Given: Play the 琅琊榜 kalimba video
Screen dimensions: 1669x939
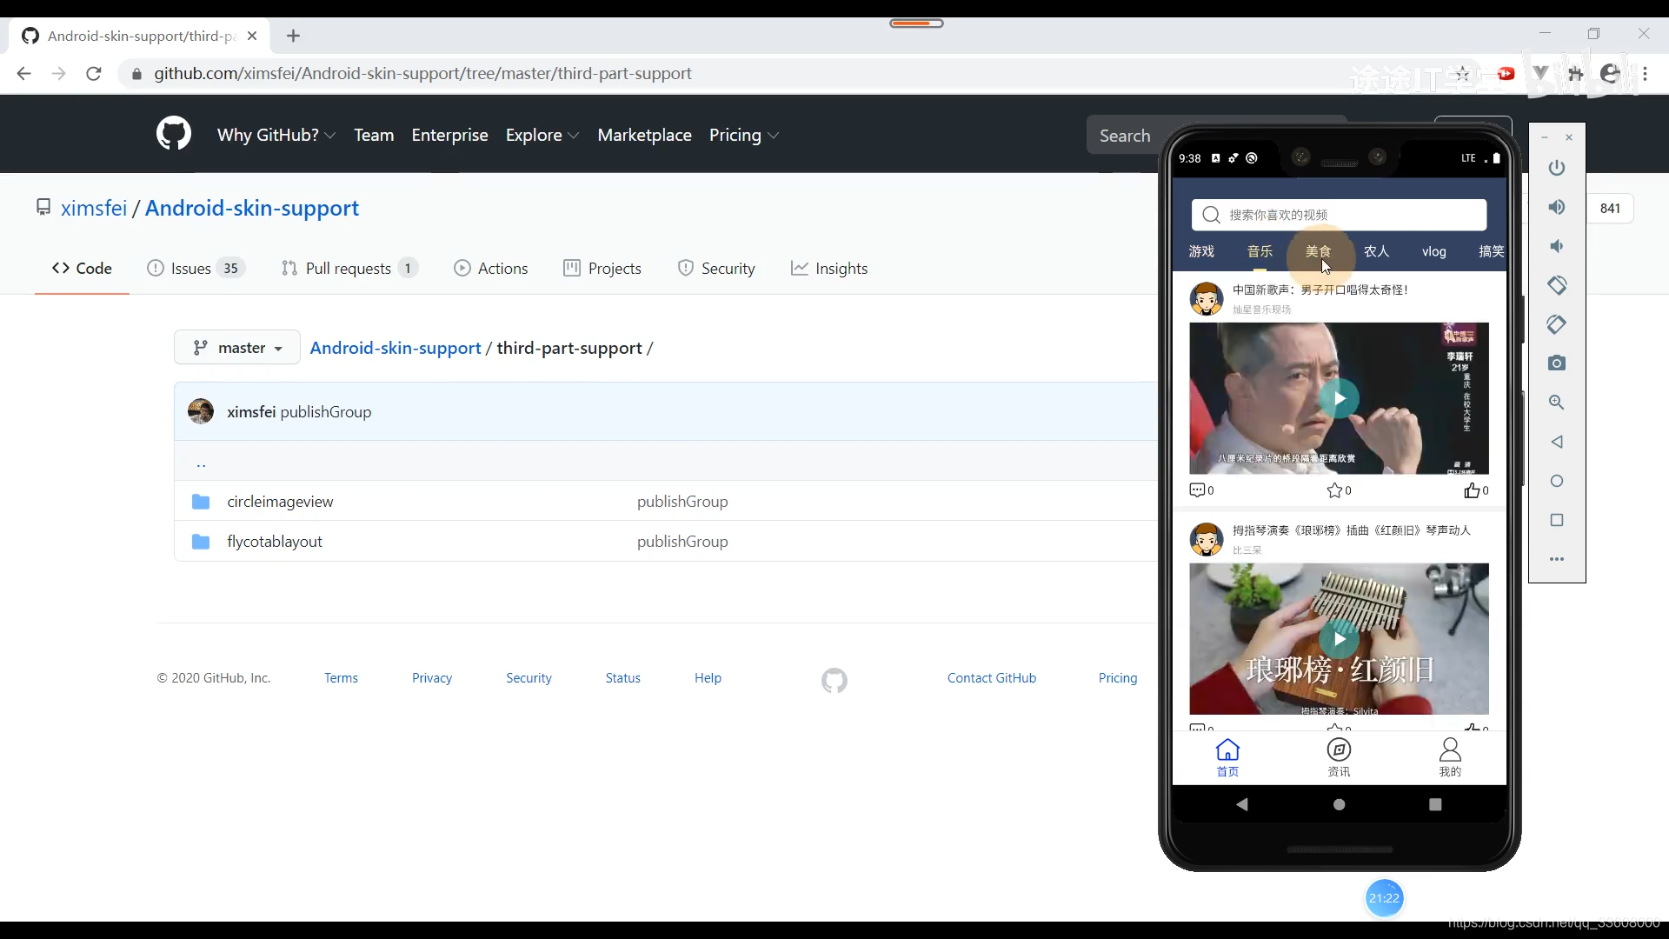Looking at the screenshot, I should [1339, 639].
